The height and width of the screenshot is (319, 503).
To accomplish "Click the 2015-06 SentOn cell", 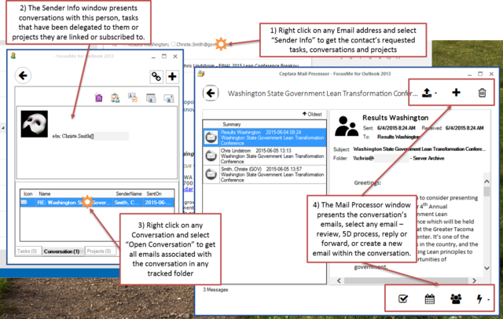I will 158,202.
